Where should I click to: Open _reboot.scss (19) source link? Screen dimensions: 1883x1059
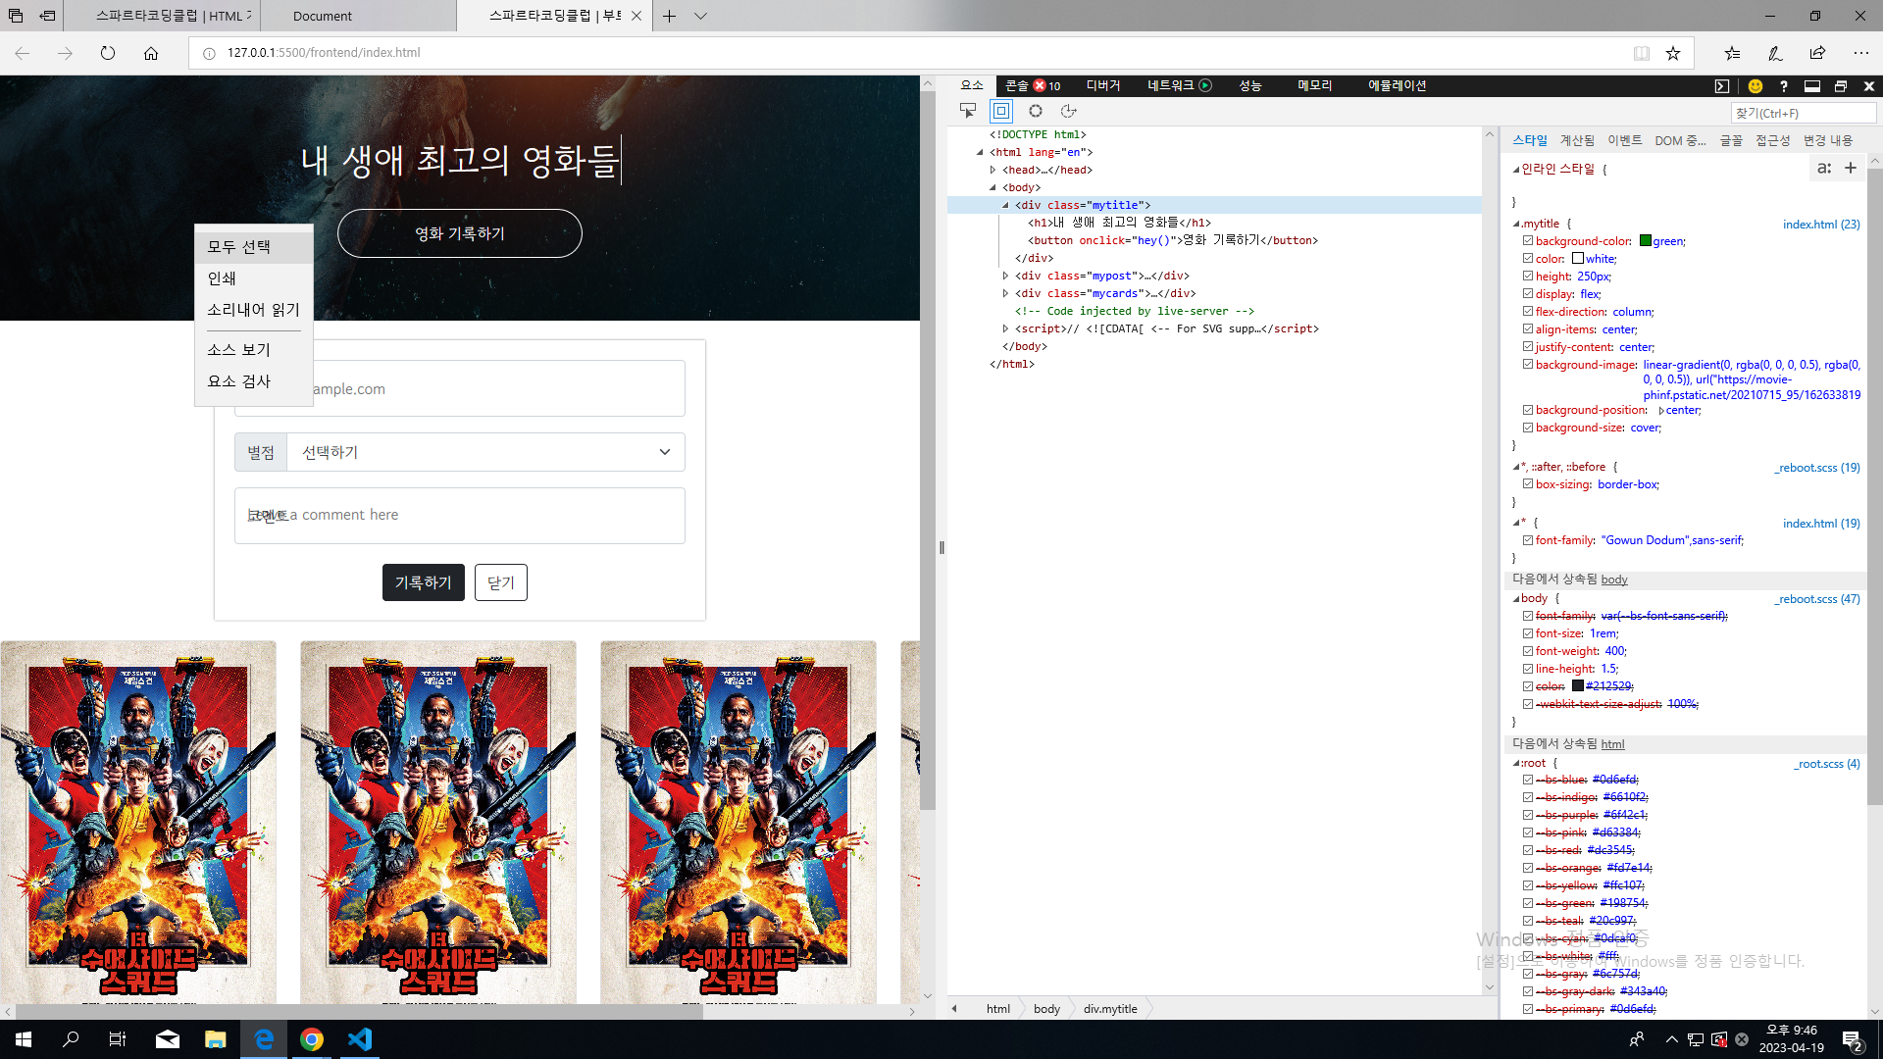(1817, 468)
